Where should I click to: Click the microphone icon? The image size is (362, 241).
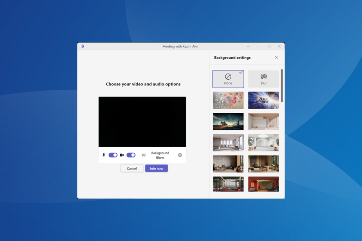pyautogui.click(x=104, y=155)
